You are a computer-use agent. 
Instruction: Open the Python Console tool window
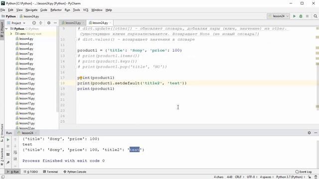[75, 172]
